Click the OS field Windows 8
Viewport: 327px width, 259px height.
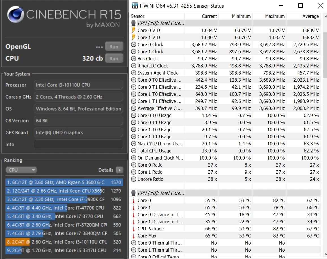click(78, 109)
